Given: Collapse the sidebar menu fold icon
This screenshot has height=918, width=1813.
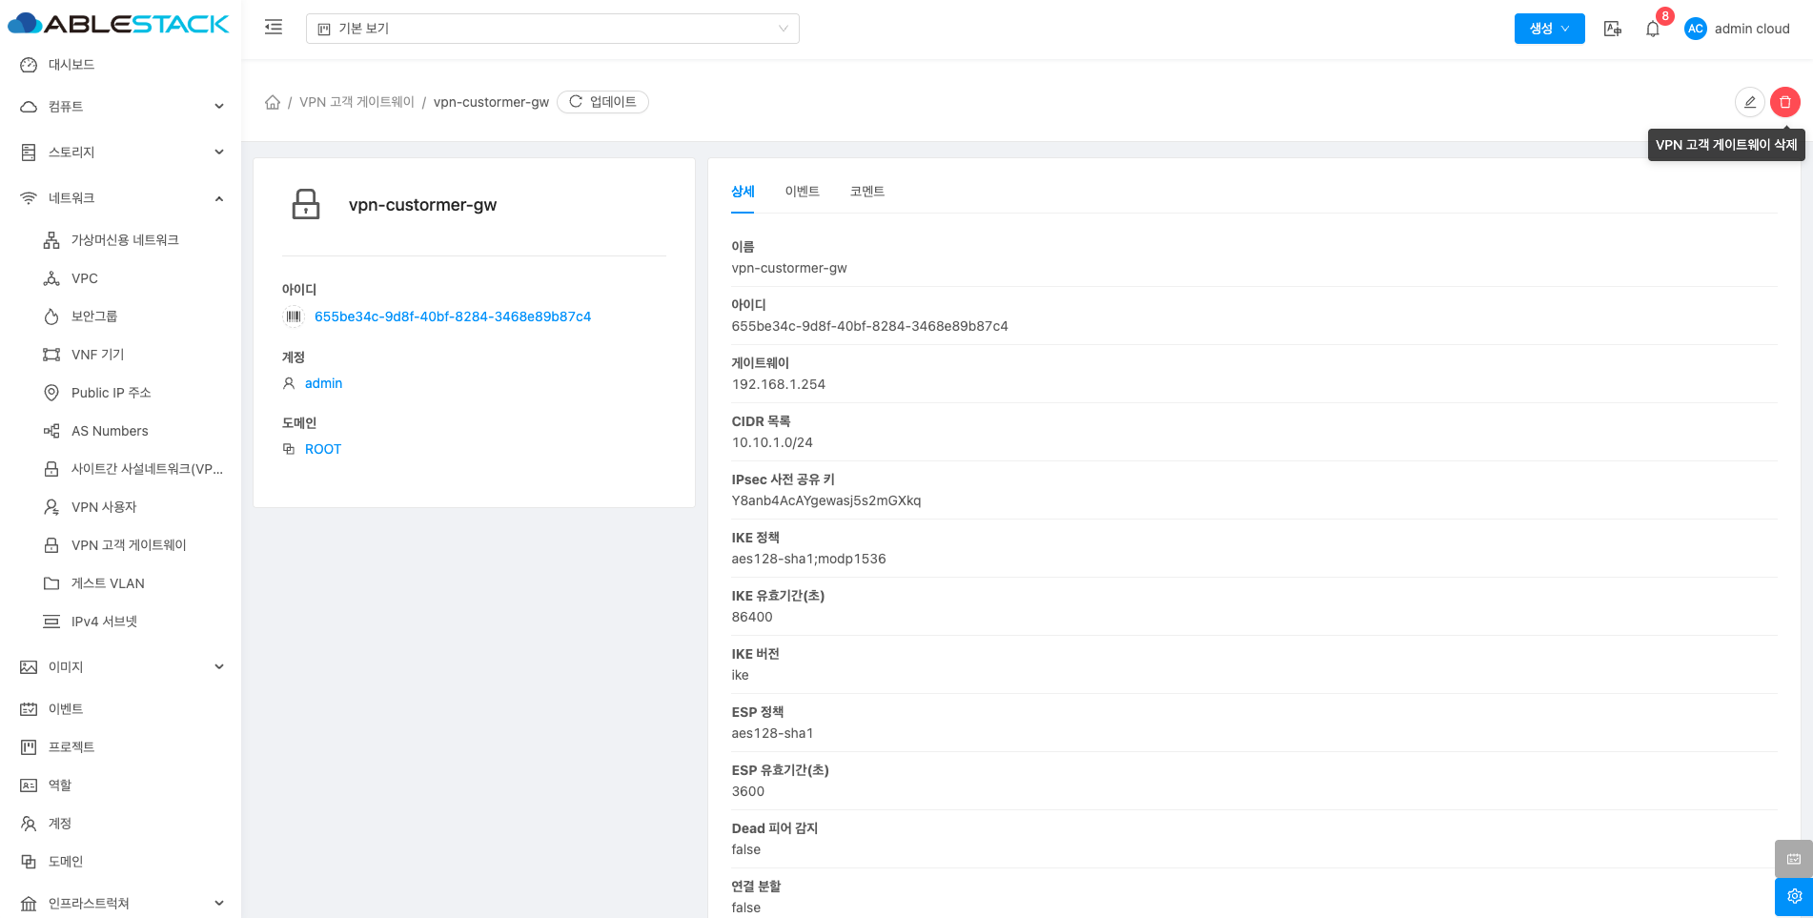Looking at the screenshot, I should click(274, 28).
